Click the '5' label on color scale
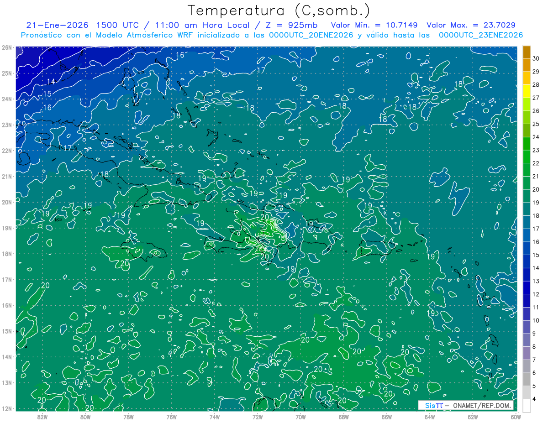The image size is (548, 423). [x=535, y=386]
